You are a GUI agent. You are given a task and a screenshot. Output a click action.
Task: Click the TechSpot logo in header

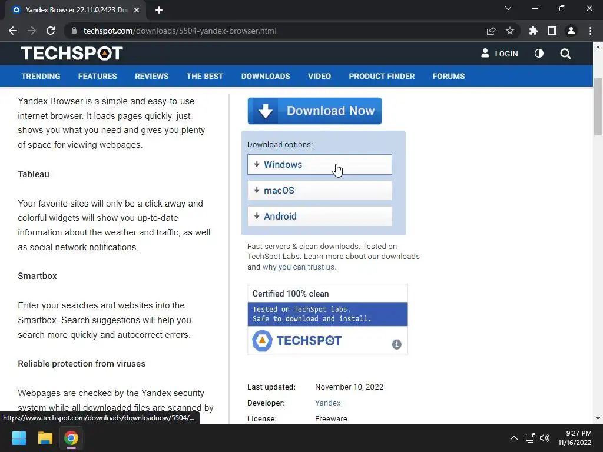[x=72, y=54]
